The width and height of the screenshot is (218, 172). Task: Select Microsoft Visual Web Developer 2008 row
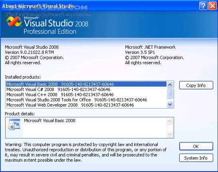[x=86, y=105]
